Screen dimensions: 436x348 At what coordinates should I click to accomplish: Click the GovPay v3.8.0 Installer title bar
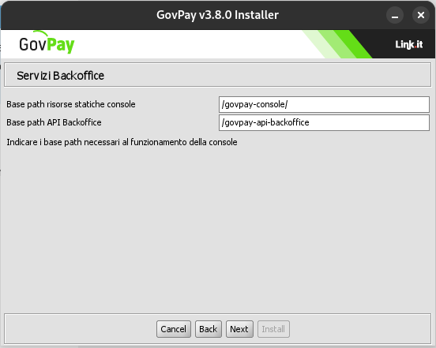[217, 15]
